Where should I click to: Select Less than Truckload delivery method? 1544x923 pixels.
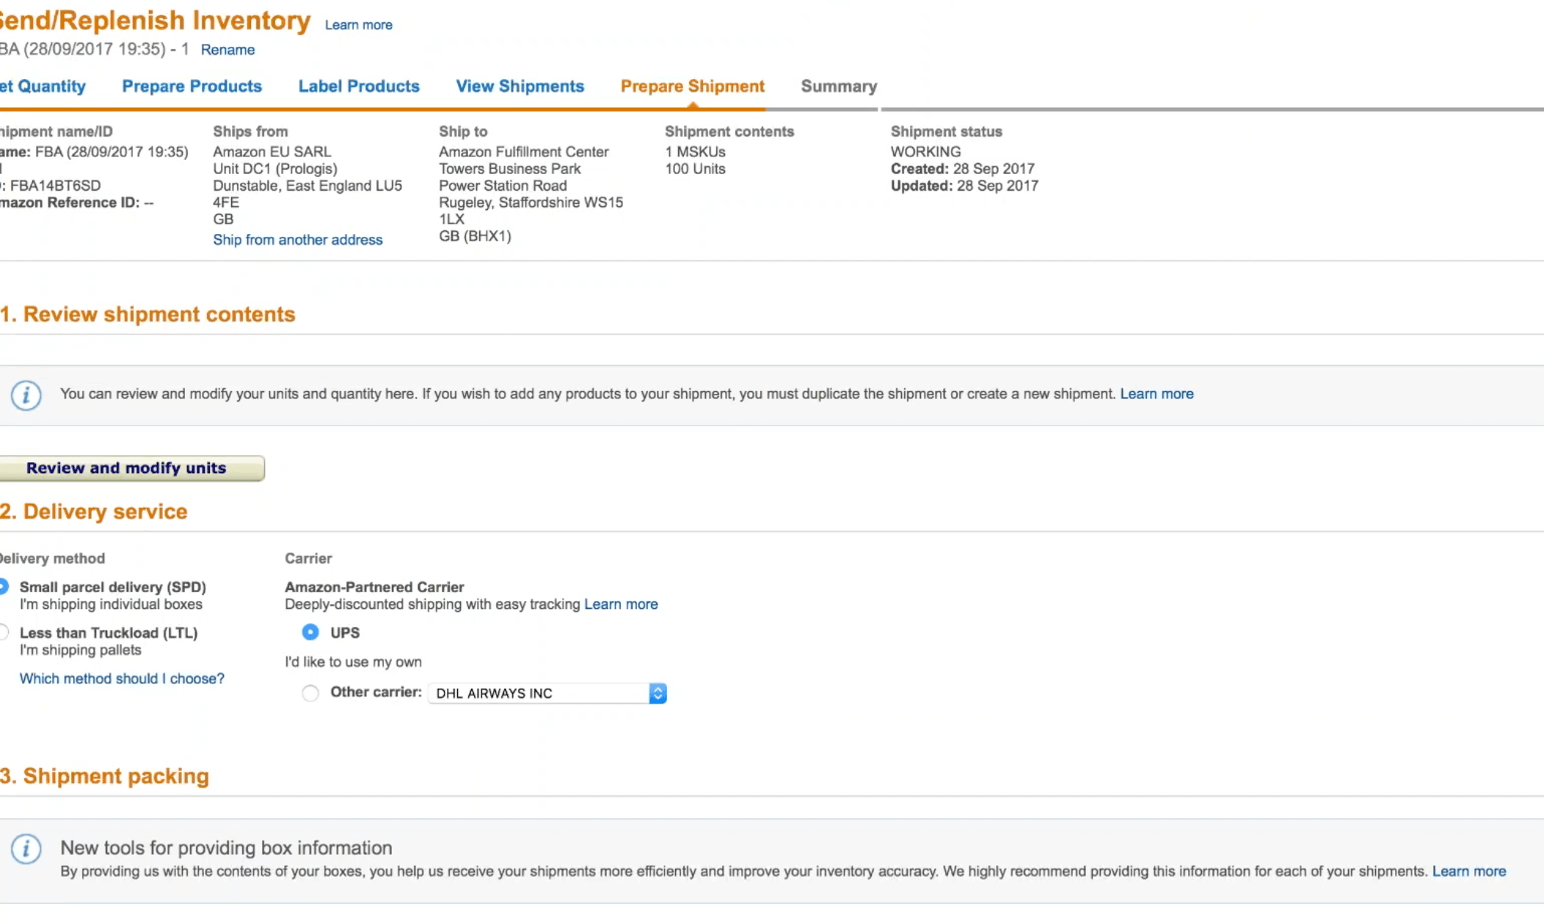pos(3,631)
